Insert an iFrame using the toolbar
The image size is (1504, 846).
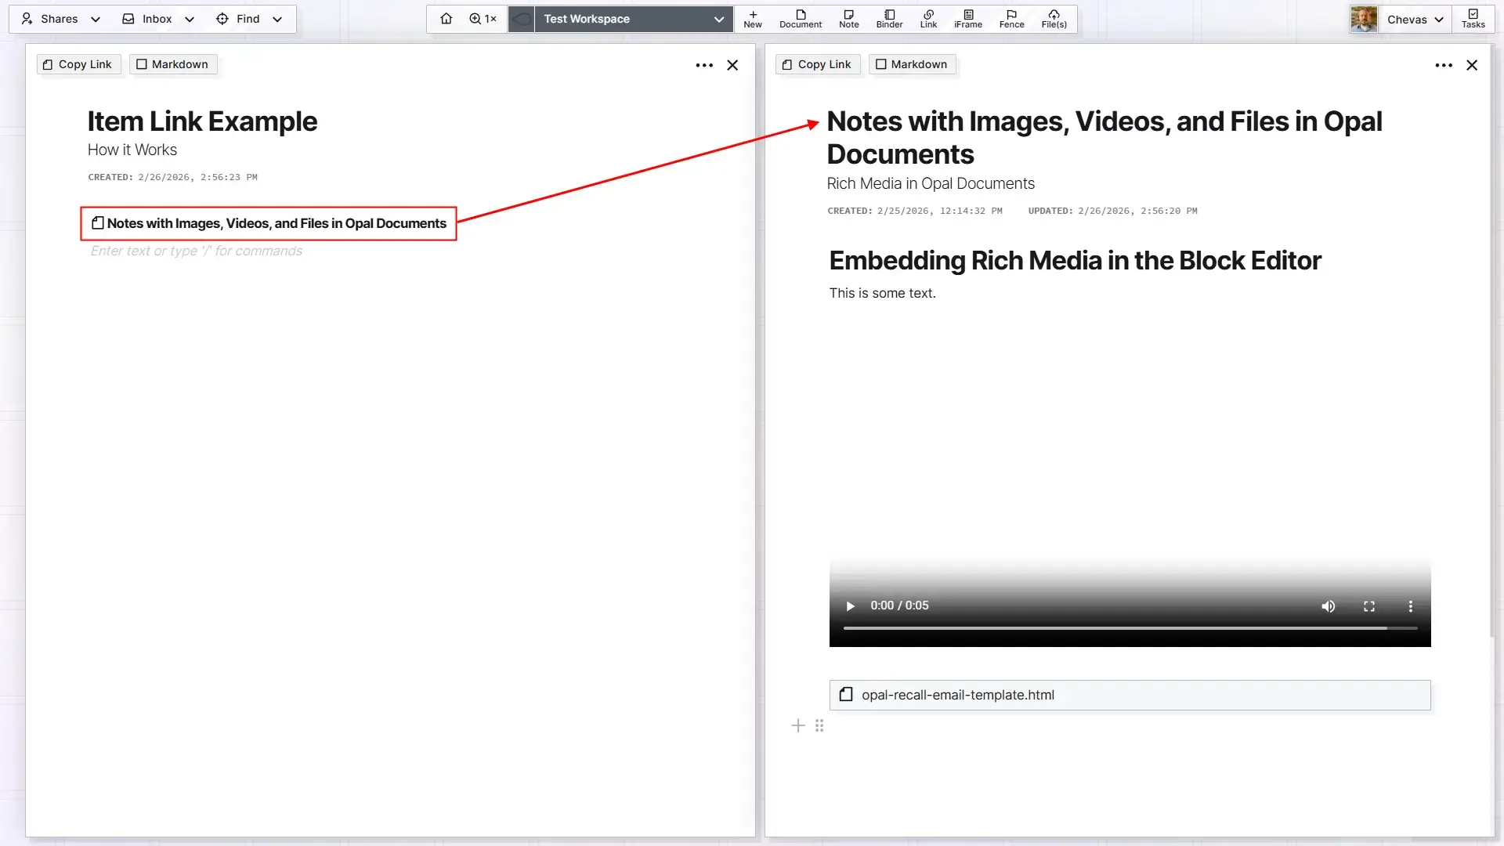coord(968,19)
